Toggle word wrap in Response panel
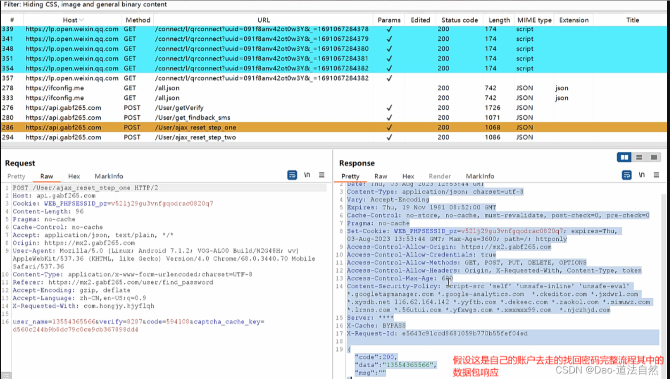Image resolution: width=670 pixels, height=379 pixels. tap(626, 175)
